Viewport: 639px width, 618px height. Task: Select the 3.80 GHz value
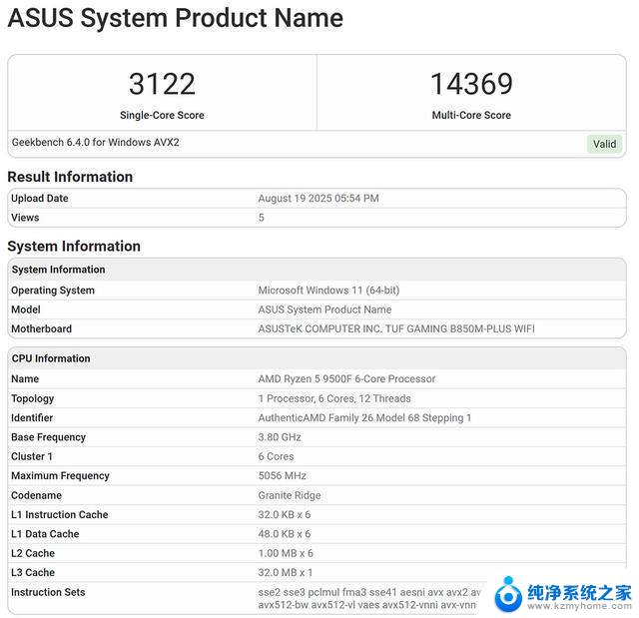280,437
